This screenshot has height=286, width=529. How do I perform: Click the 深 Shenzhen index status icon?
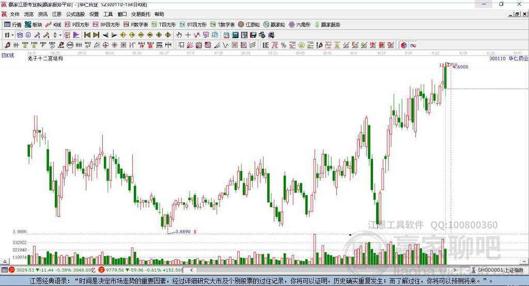(x=102, y=270)
